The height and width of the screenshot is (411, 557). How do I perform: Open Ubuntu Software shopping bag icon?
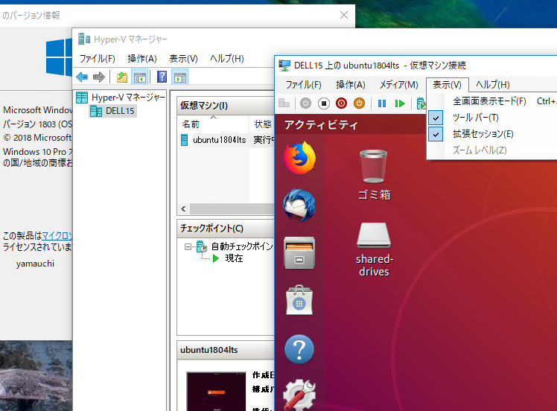pos(299,300)
